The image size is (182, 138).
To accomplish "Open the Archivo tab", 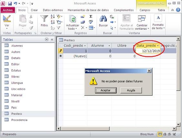I will (8, 10).
